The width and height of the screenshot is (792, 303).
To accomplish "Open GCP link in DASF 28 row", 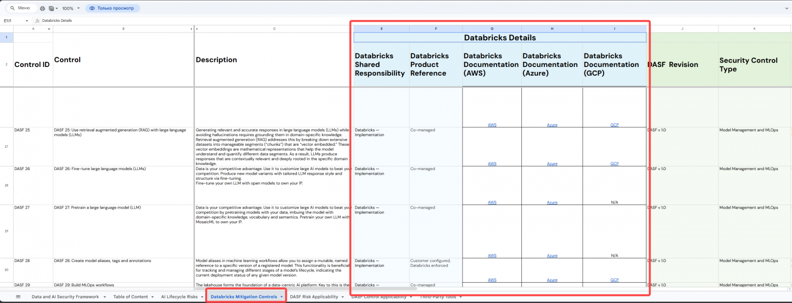I will coord(614,280).
